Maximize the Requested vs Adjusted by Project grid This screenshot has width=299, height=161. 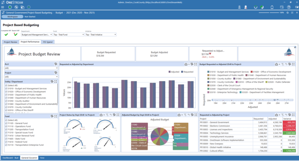tap(293, 115)
